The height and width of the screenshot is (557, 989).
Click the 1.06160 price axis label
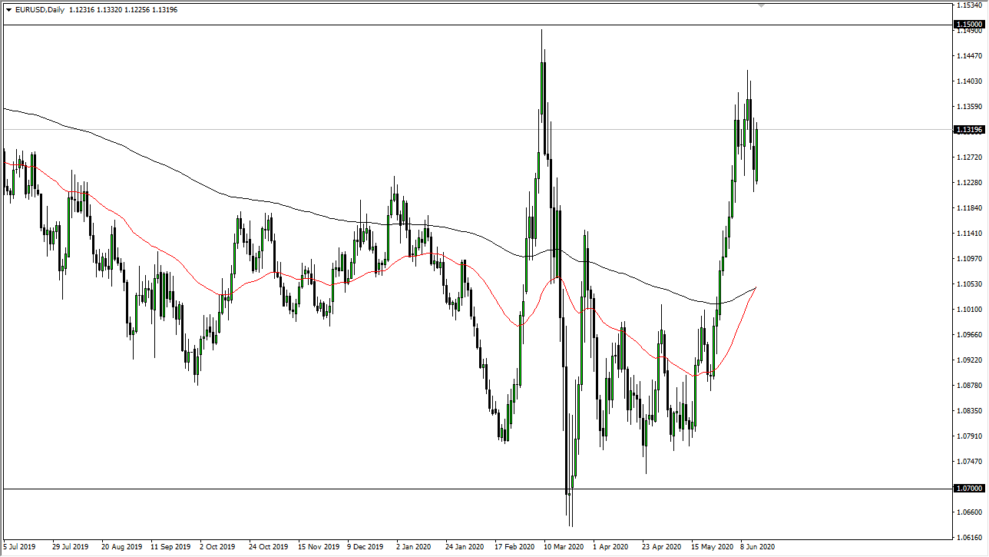pos(968,538)
